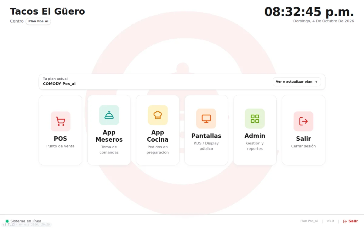Click green Sistema en línea status dot

pyautogui.click(x=7, y=221)
